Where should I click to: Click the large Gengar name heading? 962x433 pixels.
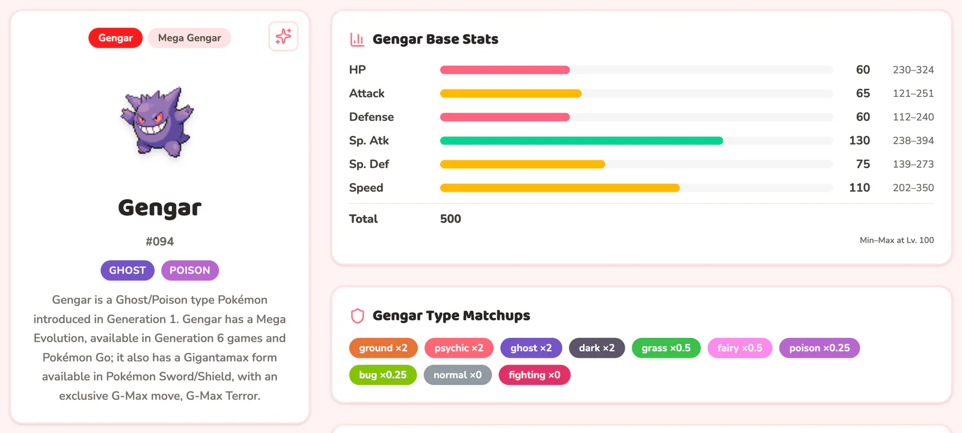pyautogui.click(x=160, y=208)
